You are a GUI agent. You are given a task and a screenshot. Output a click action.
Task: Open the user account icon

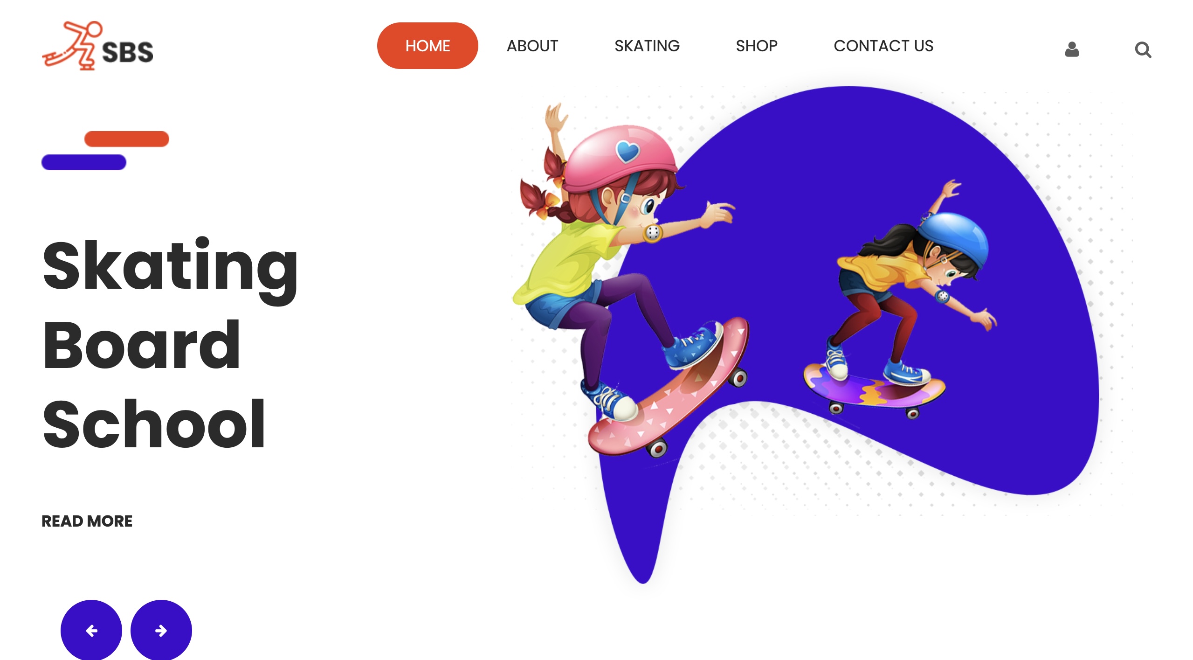[x=1072, y=49]
